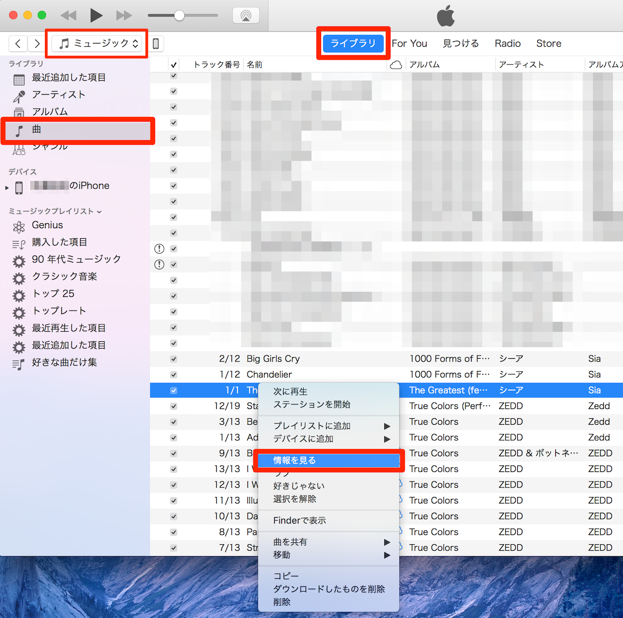The height and width of the screenshot is (618, 623).
Task: Uncheck the track 12/19 checkbox
Action: (174, 406)
